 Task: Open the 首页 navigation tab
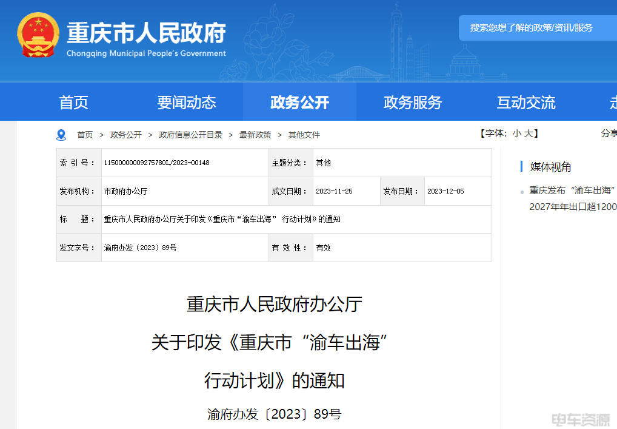(x=73, y=103)
